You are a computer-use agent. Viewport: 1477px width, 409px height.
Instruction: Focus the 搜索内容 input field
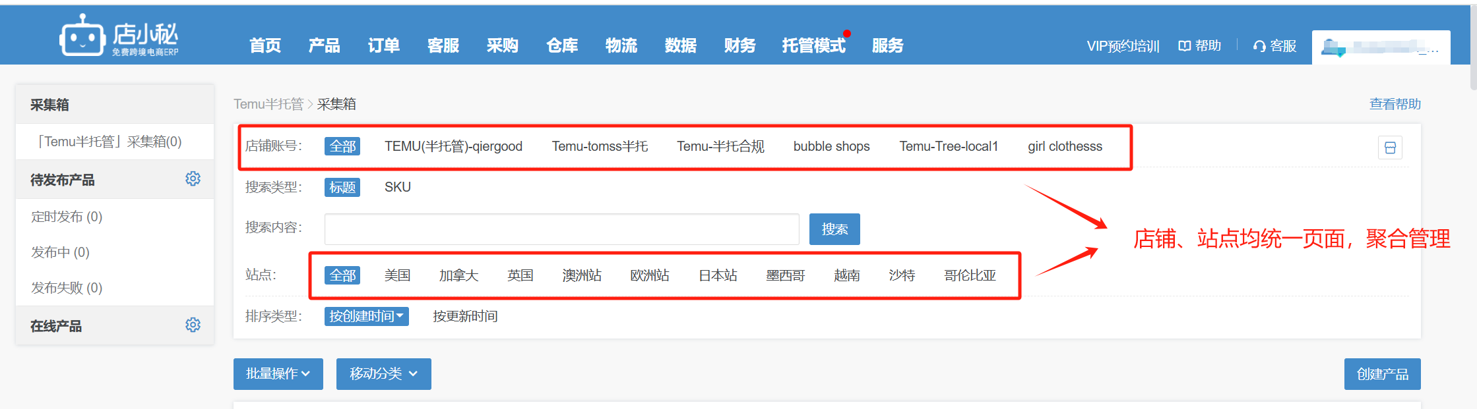click(x=562, y=229)
